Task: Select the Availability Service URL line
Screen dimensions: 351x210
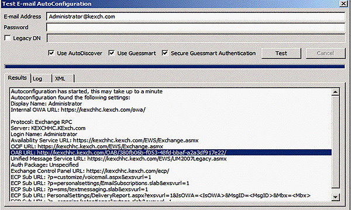Action: [x=105, y=141]
